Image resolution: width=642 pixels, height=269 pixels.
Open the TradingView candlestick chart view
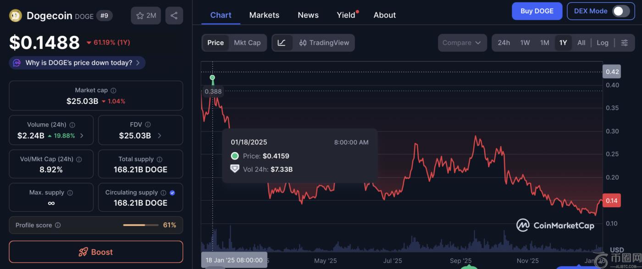324,43
